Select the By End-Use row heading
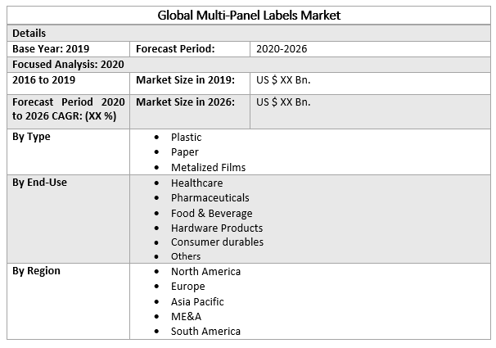The width and height of the screenshot is (496, 348). pyautogui.click(x=39, y=183)
